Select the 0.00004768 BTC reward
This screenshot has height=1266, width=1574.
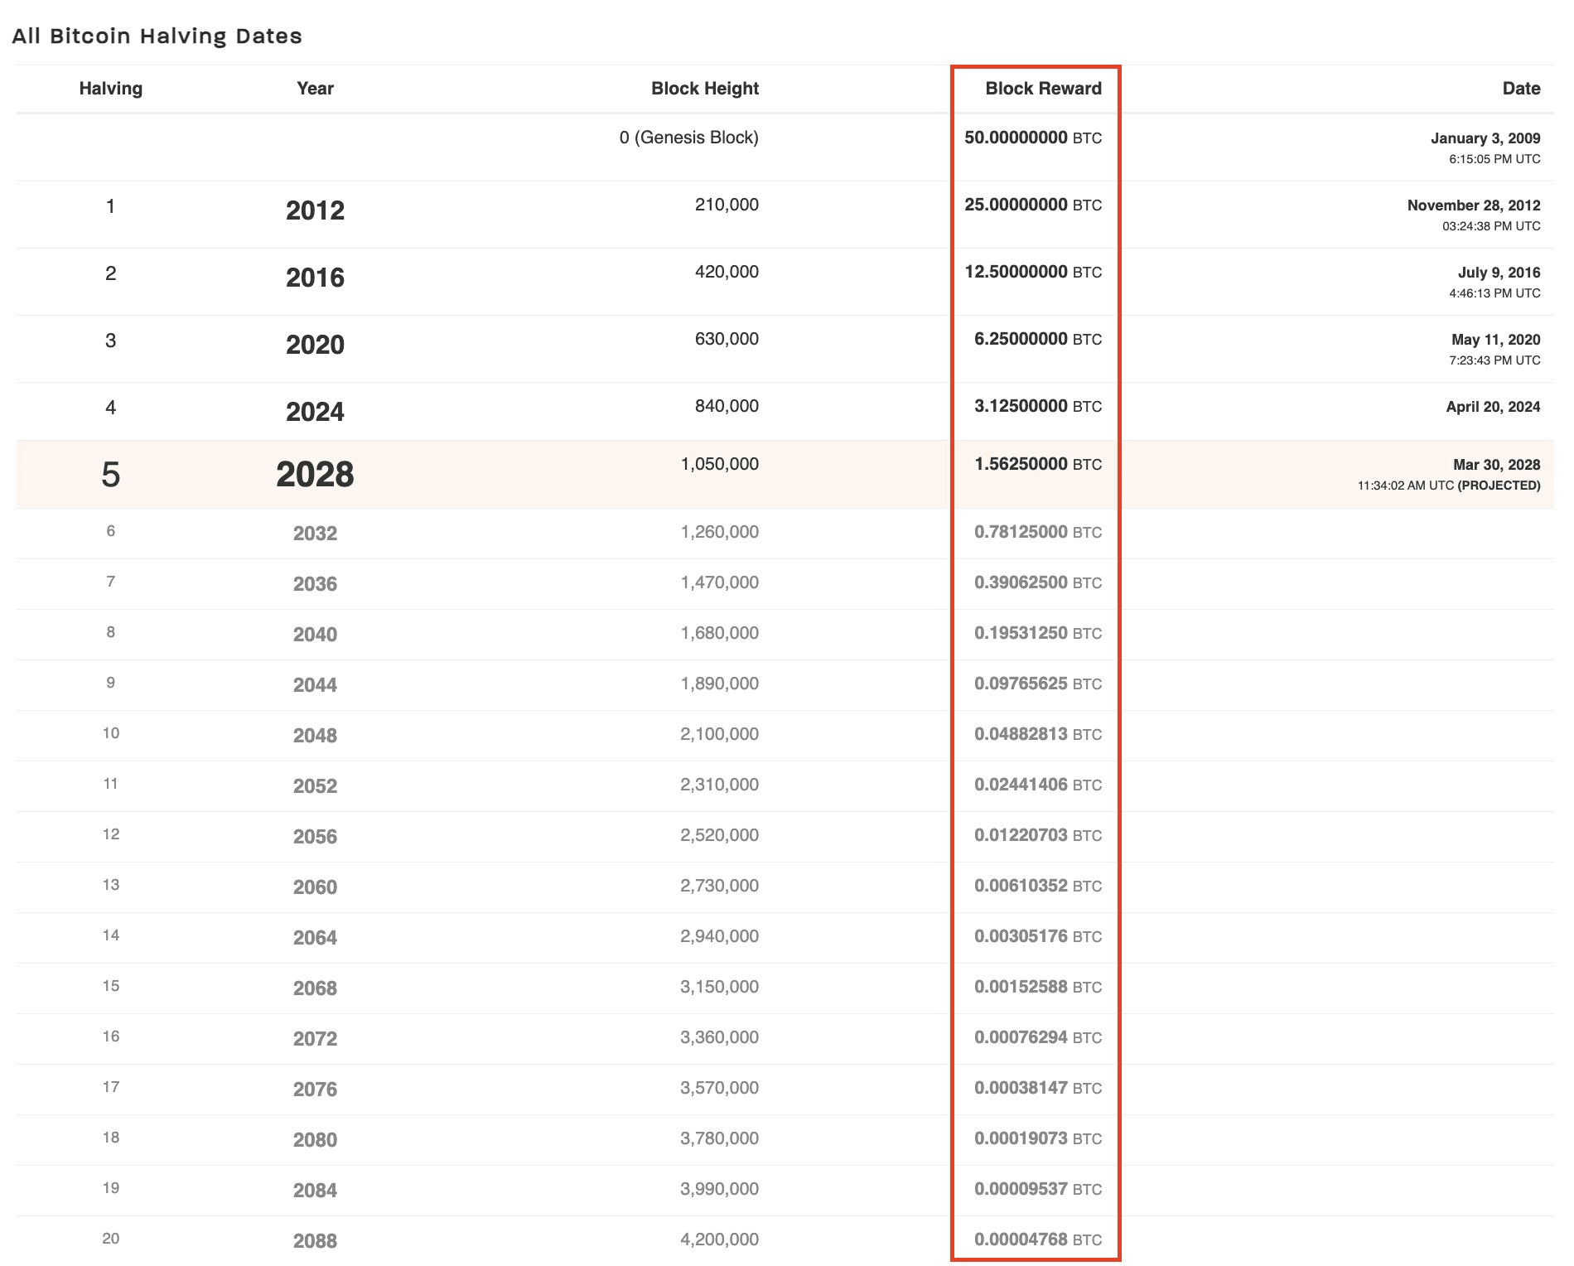pyautogui.click(x=1038, y=1239)
